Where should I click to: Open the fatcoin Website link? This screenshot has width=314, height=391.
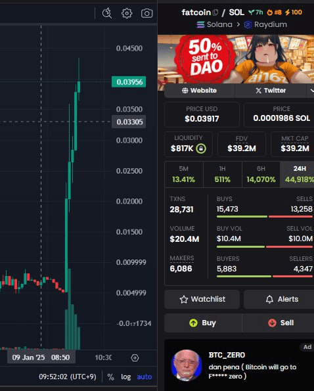(199, 91)
